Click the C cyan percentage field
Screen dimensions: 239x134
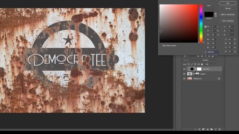230,39
